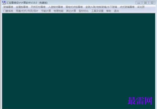Click the 退出 menu item
This screenshot has height=109, width=157.
pyautogui.click(x=116, y=11)
